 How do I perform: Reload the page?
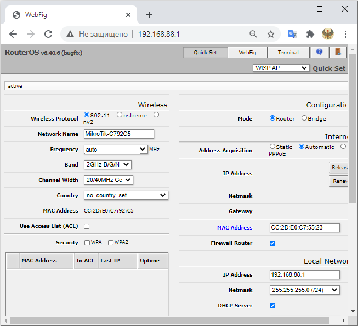point(48,34)
